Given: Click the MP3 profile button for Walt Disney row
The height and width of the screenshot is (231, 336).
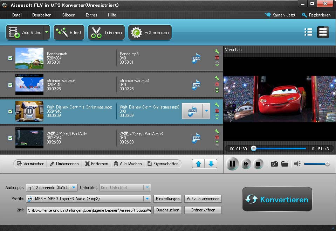Looking at the screenshot, I should click(192, 111).
